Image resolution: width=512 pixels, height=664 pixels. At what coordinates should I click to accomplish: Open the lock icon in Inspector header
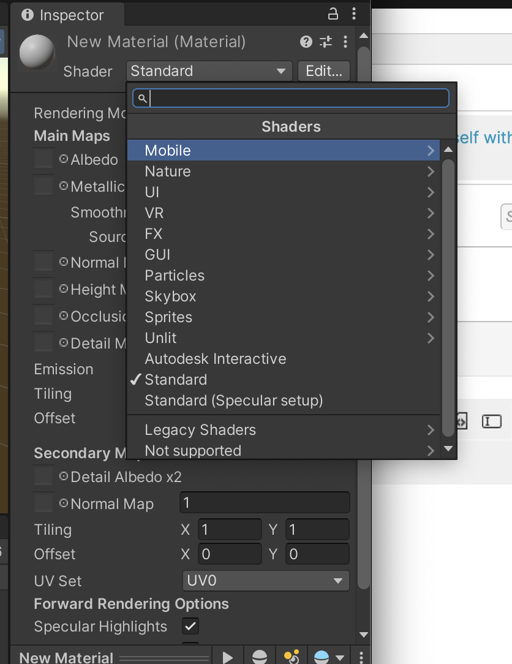[x=333, y=13]
